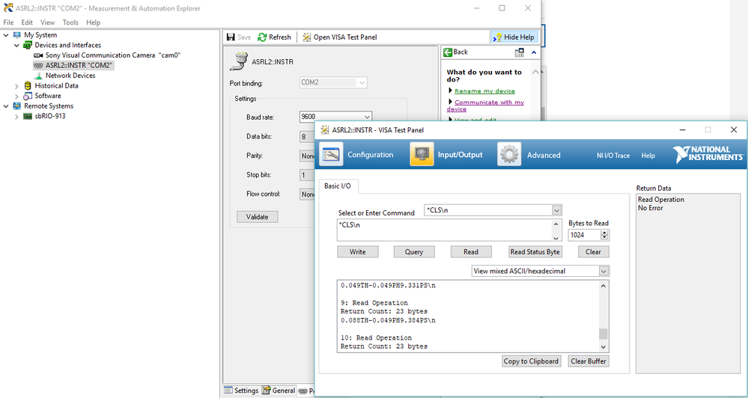Image resolution: width=748 pixels, height=398 pixels.
Task: Click the Clear Buffer button
Action: pyautogui.click(x=589, y=361)
